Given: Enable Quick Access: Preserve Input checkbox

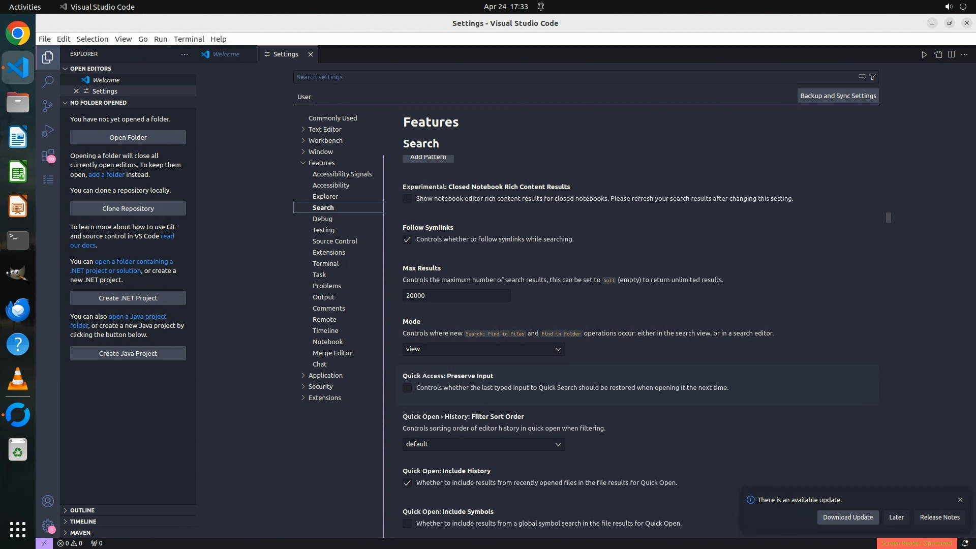Looking at the screenshot, I should (x=407, y=388).
